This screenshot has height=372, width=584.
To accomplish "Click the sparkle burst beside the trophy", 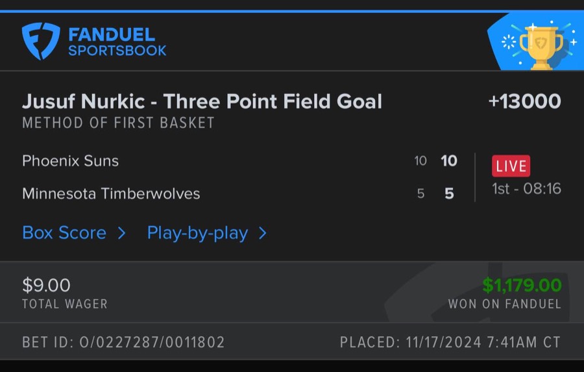I will [509, 42].
